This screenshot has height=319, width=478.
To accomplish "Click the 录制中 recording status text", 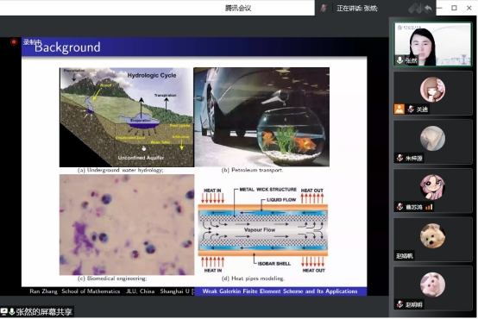I will click(x=32, y=42).
